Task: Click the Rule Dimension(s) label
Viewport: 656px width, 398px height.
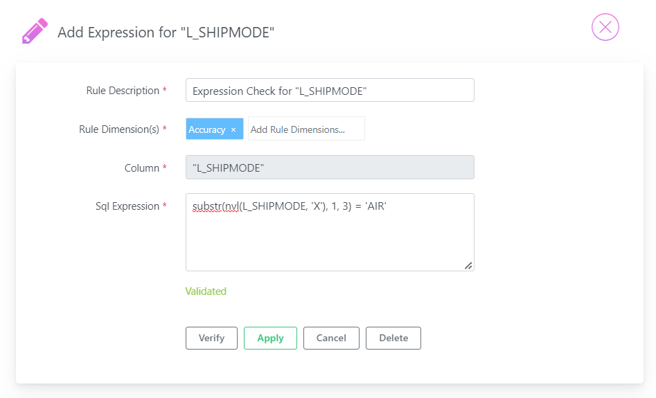Action: click(x=119, y=129)
